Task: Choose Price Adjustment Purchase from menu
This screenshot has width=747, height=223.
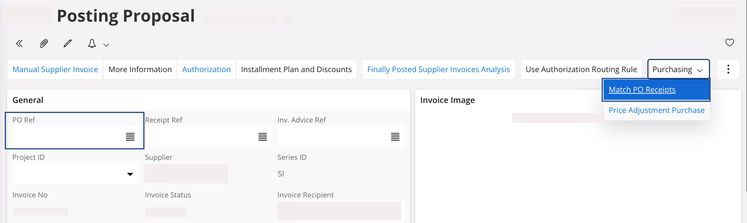Action: [x=656, y=110]
